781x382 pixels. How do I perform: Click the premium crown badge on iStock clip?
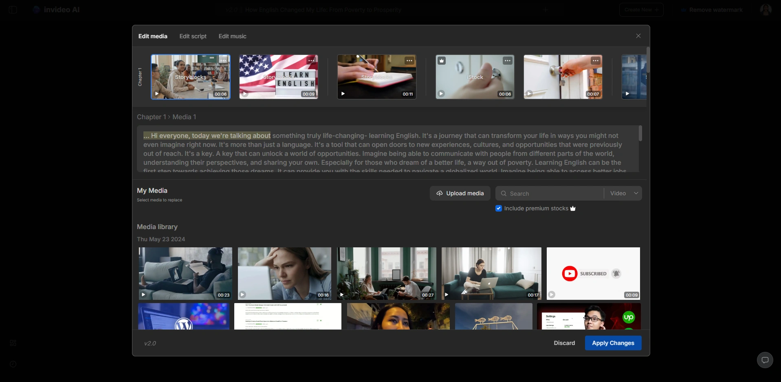point(442,61)
